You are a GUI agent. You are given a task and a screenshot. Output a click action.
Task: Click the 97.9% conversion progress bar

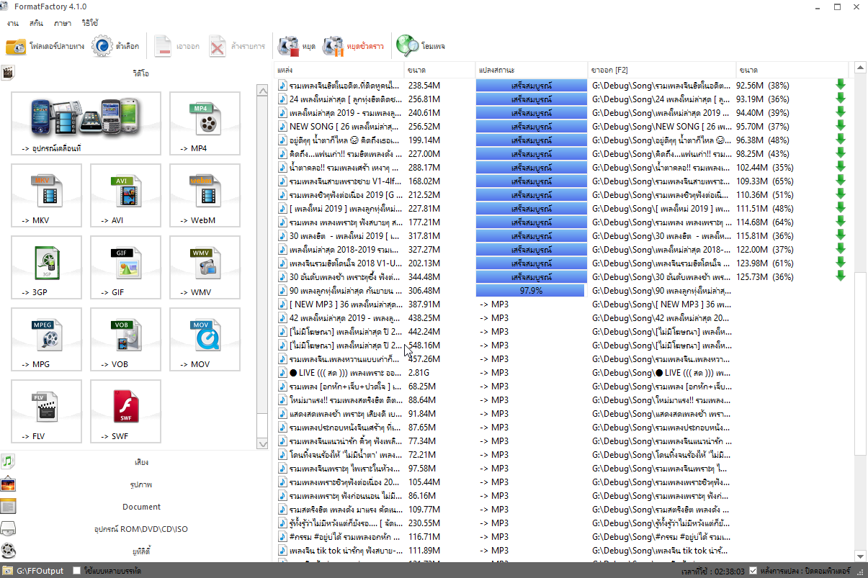coord(530,290)
